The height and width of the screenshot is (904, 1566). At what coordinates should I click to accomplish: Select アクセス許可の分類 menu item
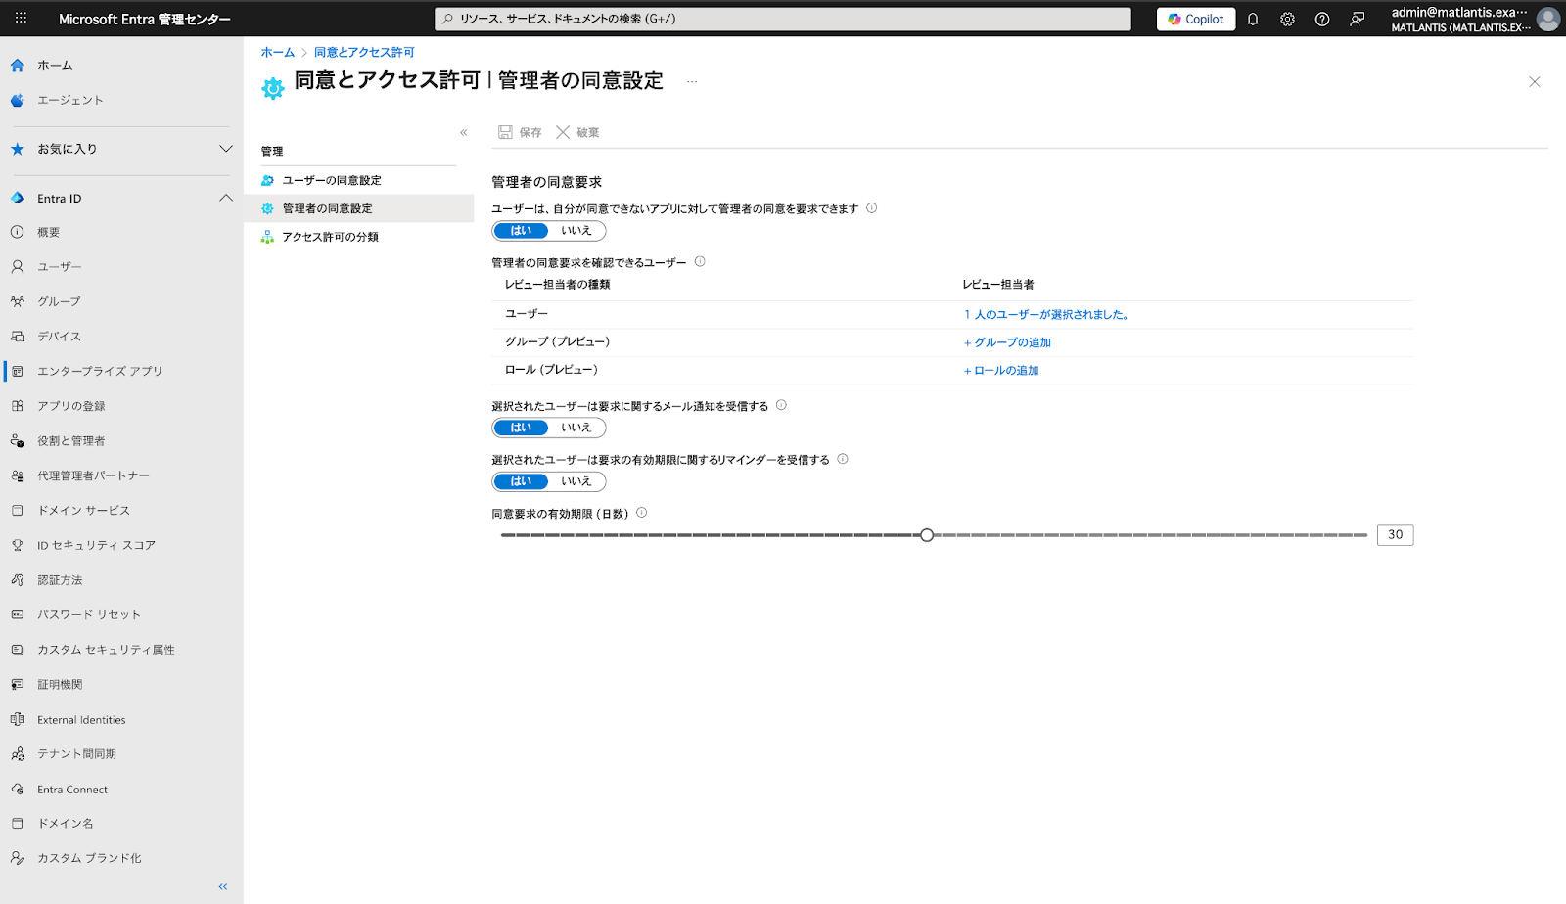tap(330, 237)
